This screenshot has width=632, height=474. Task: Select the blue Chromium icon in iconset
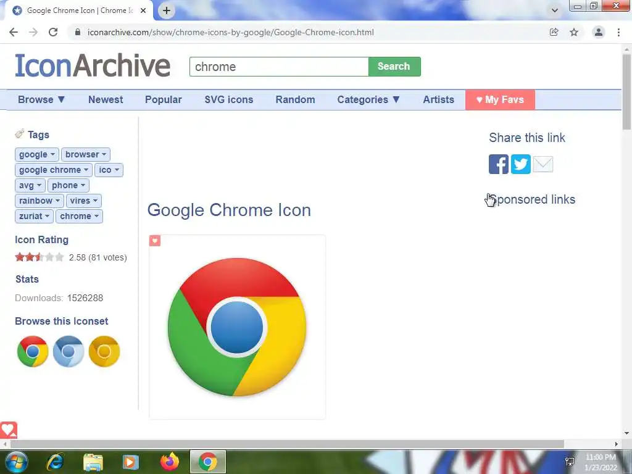point(69,351)
